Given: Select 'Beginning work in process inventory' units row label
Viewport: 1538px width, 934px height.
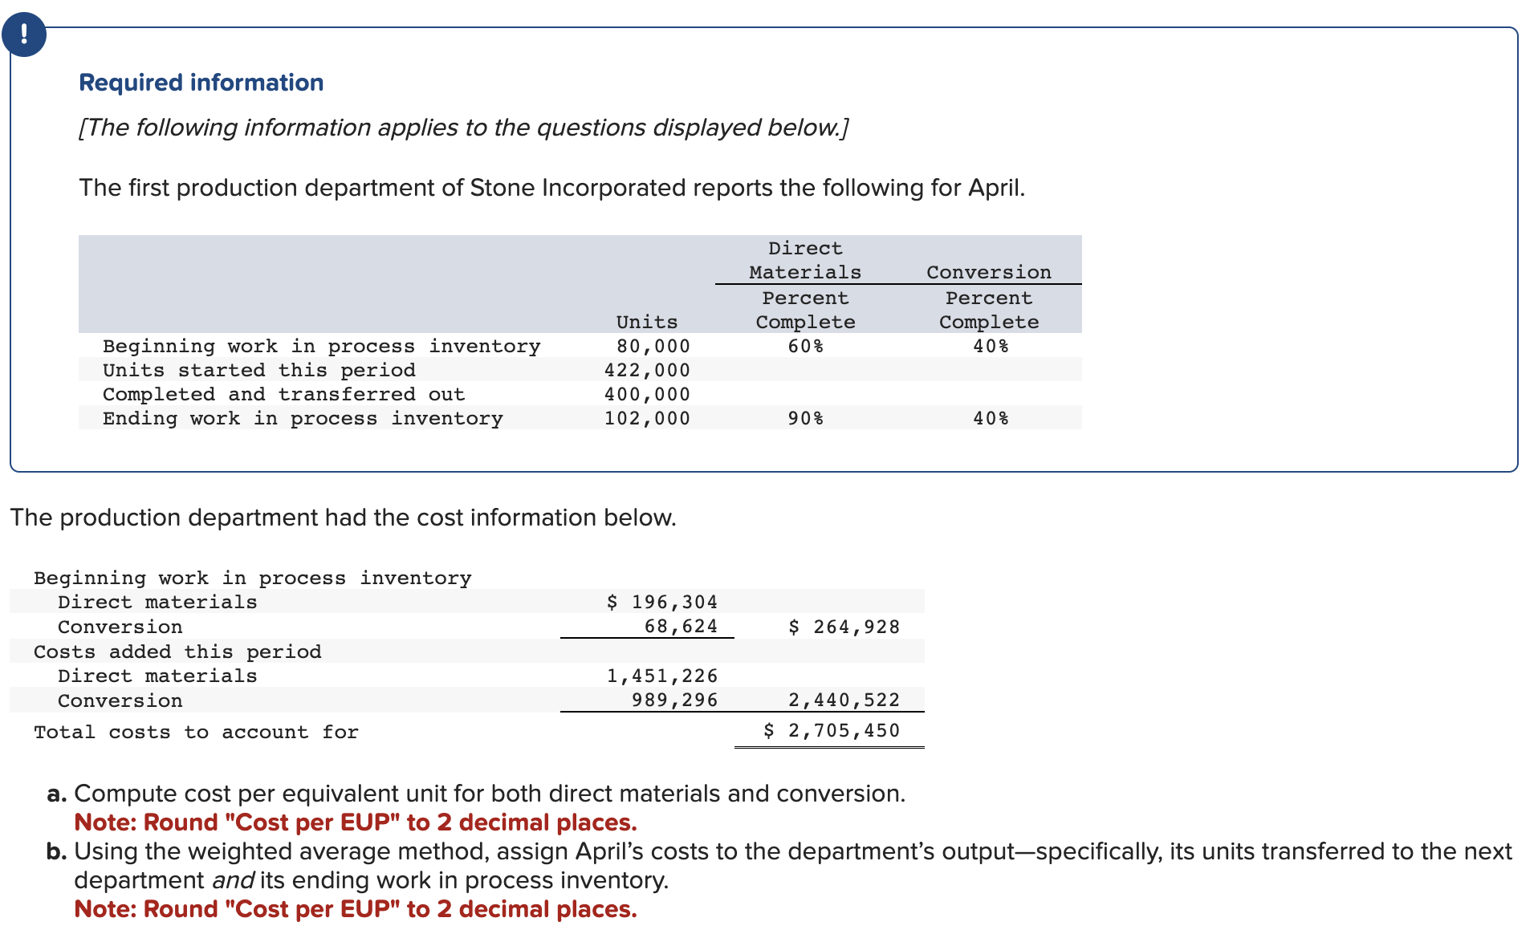Looking at the screenshot, I should click(x=321, y=346).
